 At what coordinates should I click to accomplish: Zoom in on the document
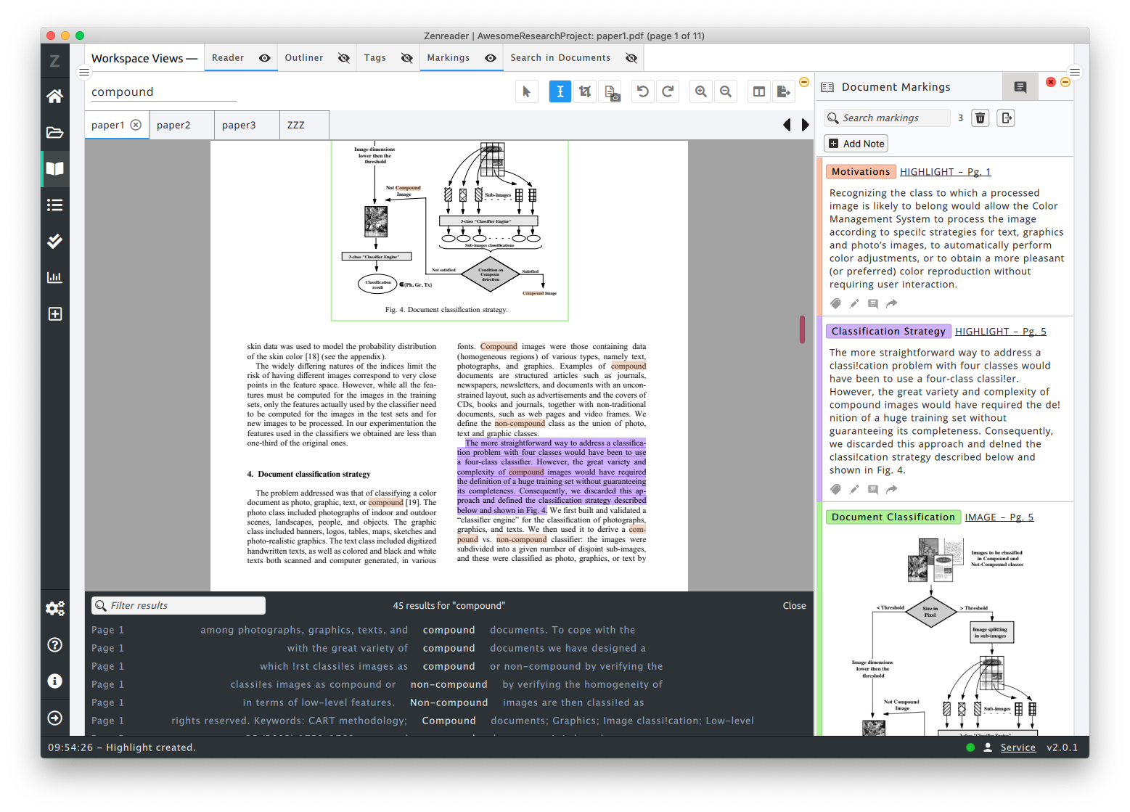(x=700, y=91)
